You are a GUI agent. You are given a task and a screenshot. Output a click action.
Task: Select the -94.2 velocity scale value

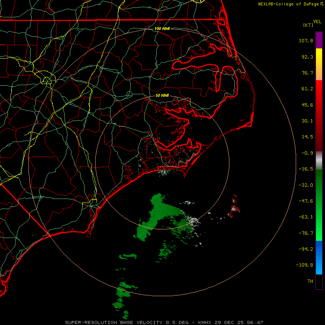(x=306, y=249)
